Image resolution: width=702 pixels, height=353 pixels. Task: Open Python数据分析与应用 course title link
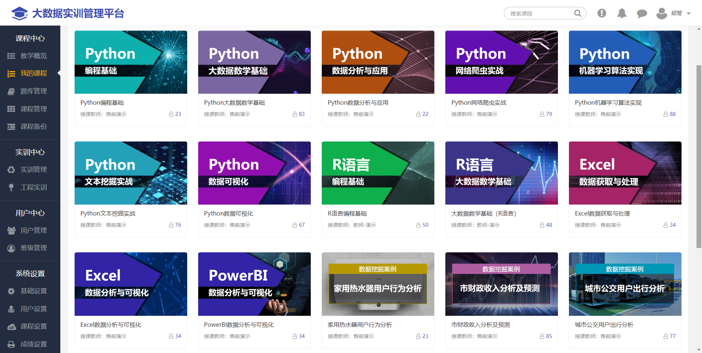358,103
